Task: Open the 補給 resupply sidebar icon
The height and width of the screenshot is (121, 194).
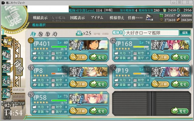Action: pyautogui.click(x=6, y=55)
